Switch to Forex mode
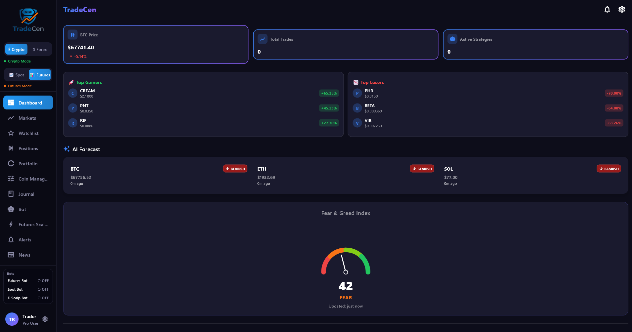The width and height of the screenshot is (632, 332). click(40, 49)
